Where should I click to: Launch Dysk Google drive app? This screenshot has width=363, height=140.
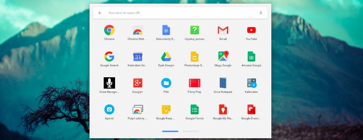pos(166,56)
